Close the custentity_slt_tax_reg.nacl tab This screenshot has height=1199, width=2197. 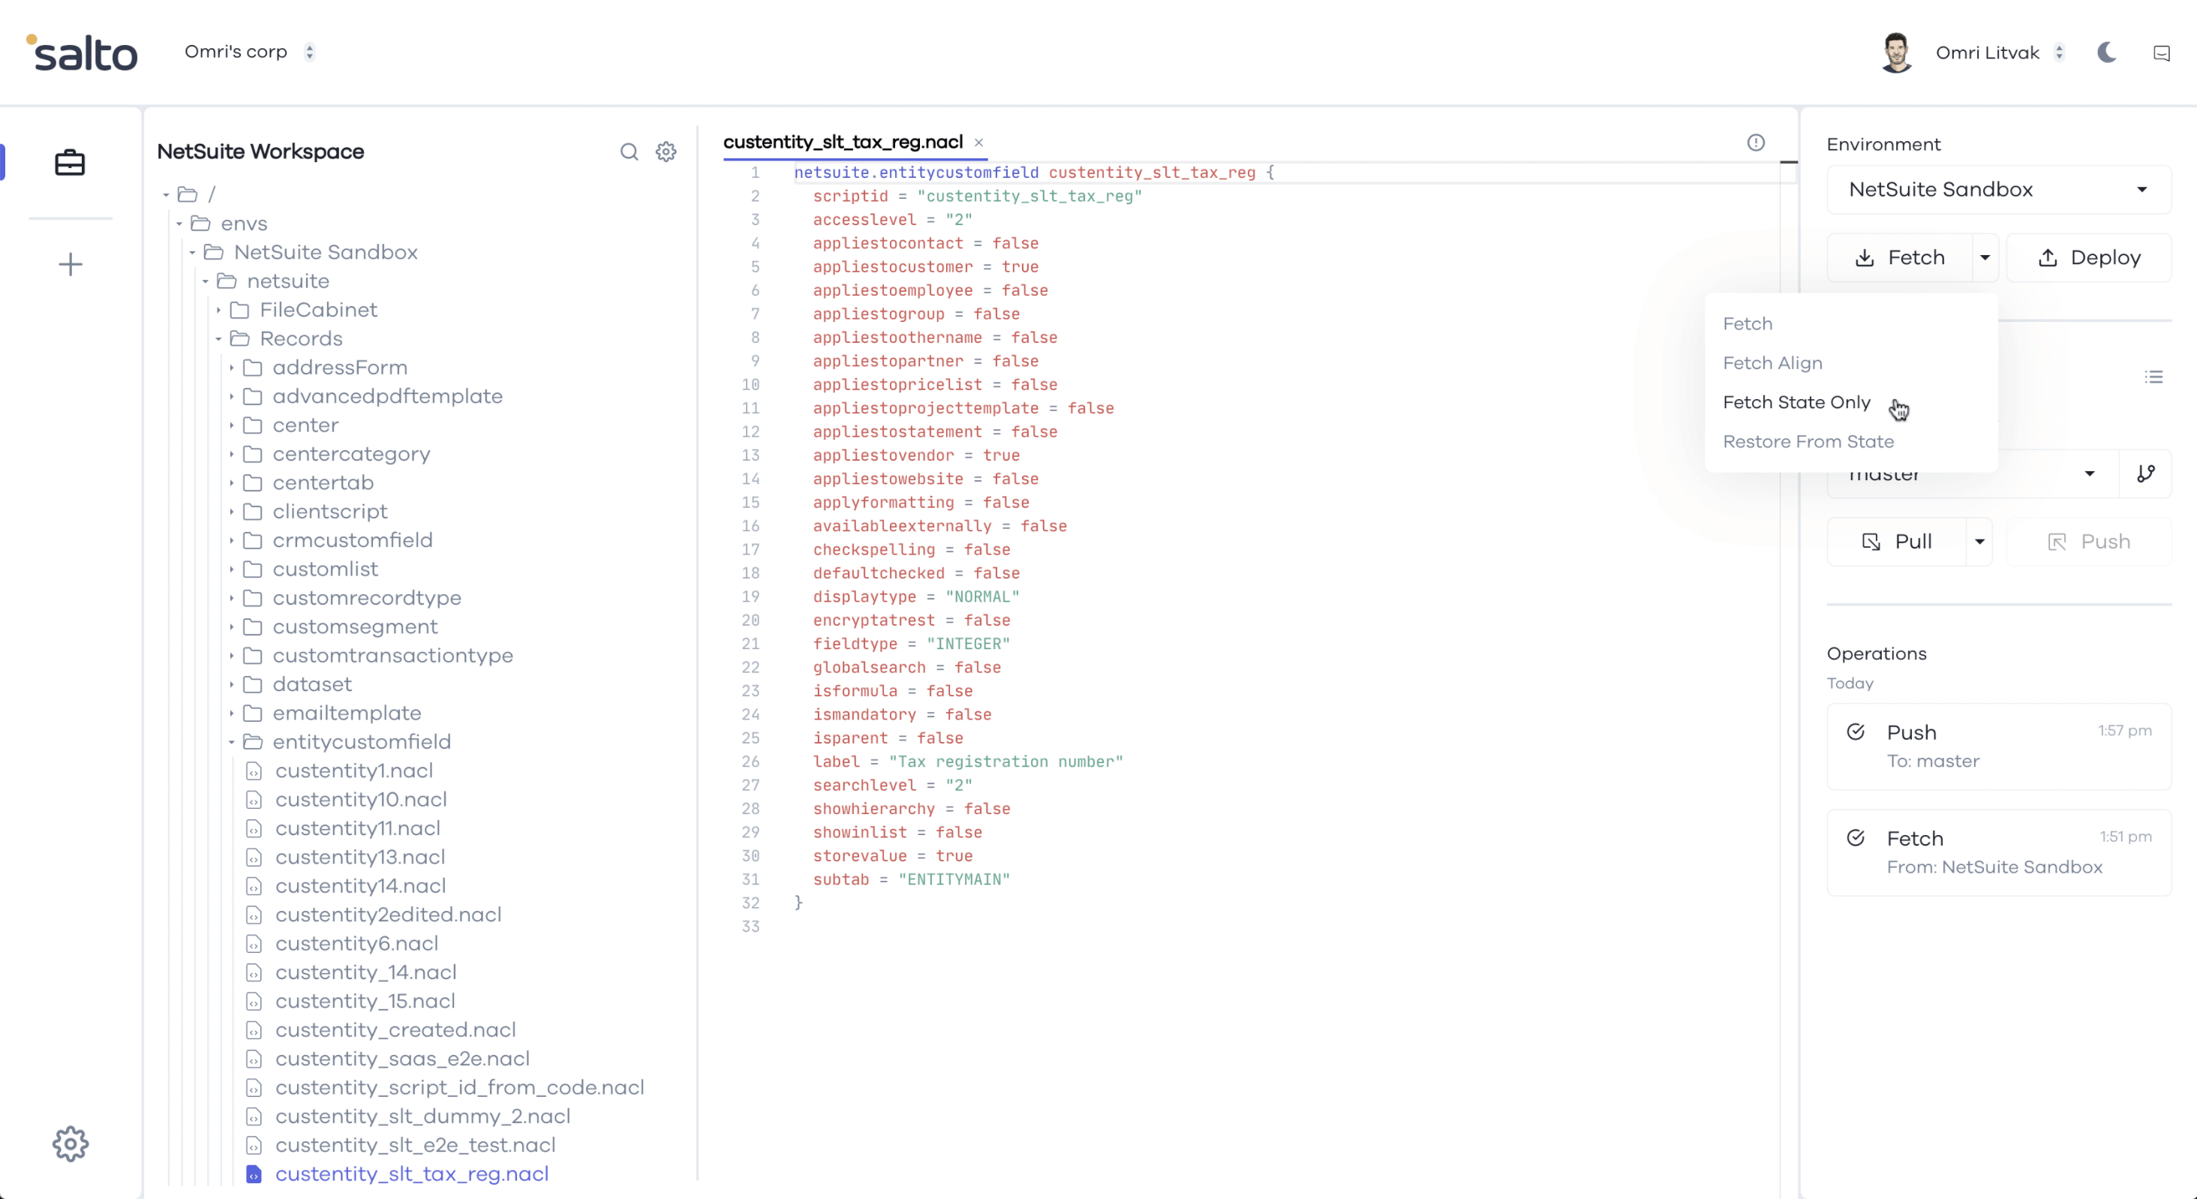[x=979, y=143]
